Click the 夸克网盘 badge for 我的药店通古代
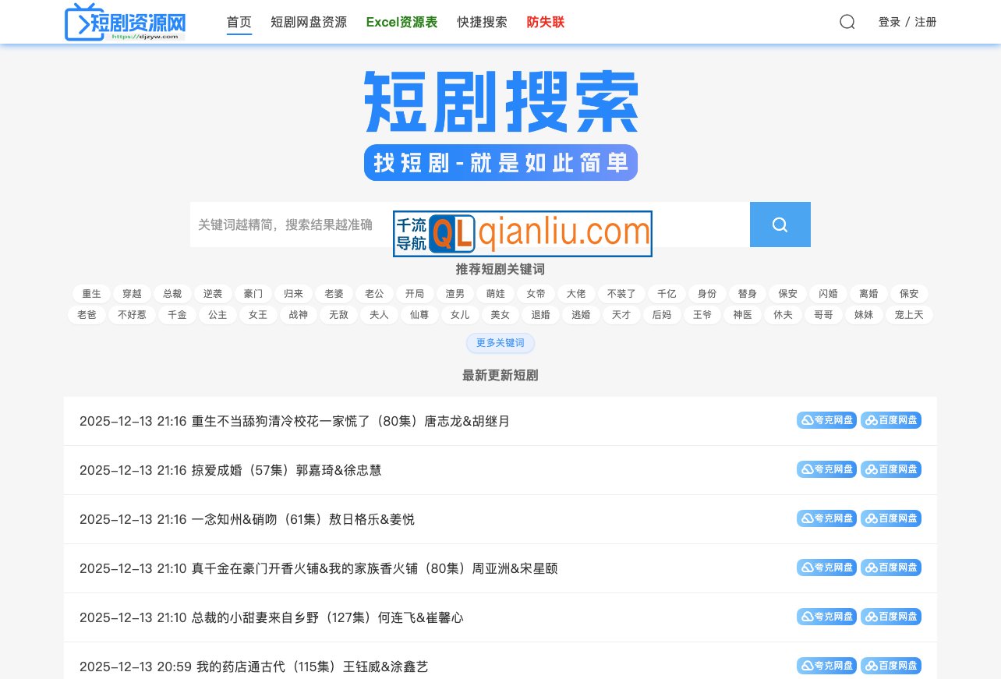The width and height of the screenshot is (1001, 679). 826,665
